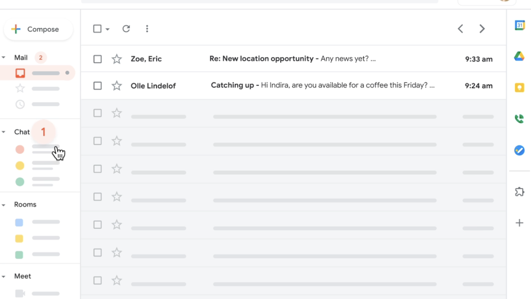Open the three-dot more options menu
531x299 pixels.
[147, 29]
